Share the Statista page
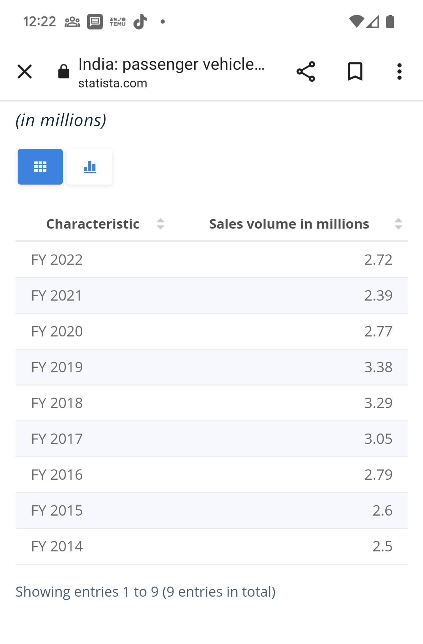423x644 pixels. point(306,71)
